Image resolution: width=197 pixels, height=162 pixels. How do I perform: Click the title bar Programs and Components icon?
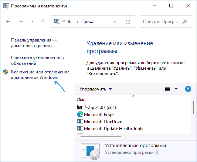pos(6,6)
